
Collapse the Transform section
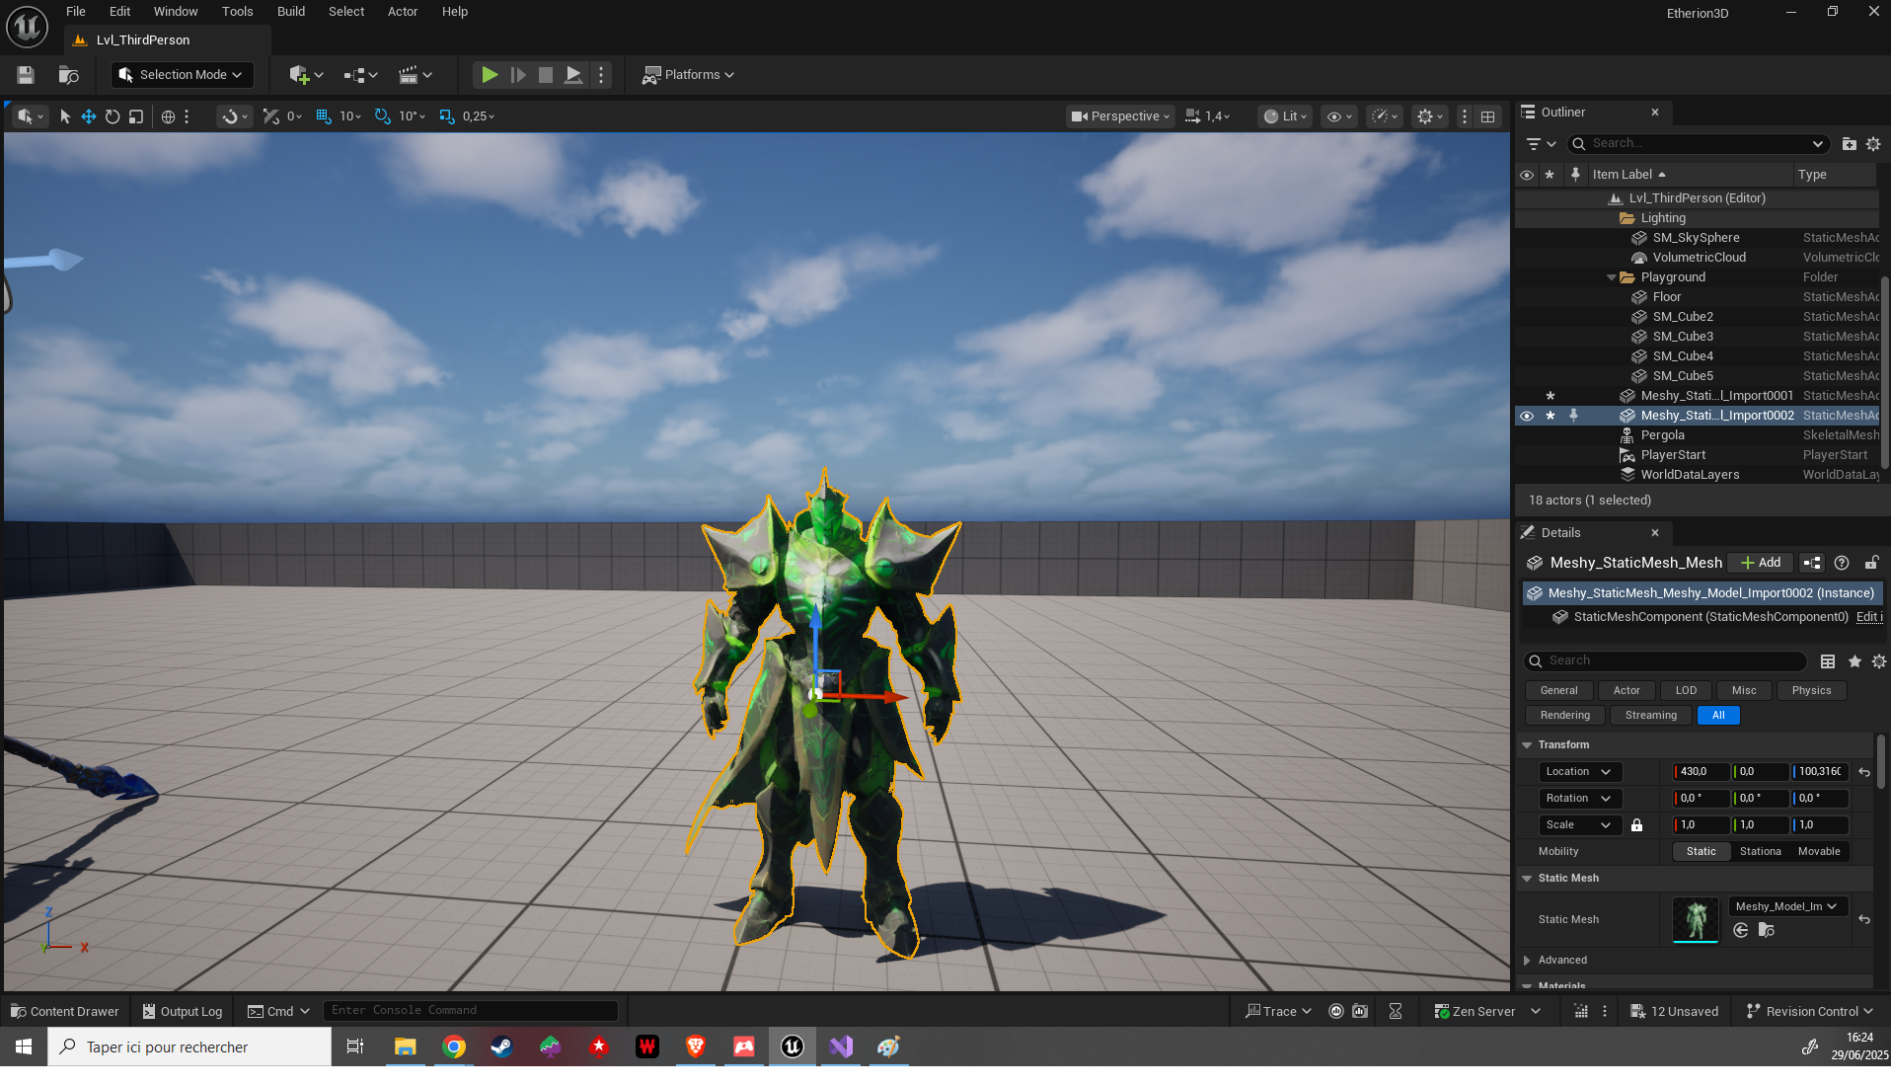point(1527,745)
